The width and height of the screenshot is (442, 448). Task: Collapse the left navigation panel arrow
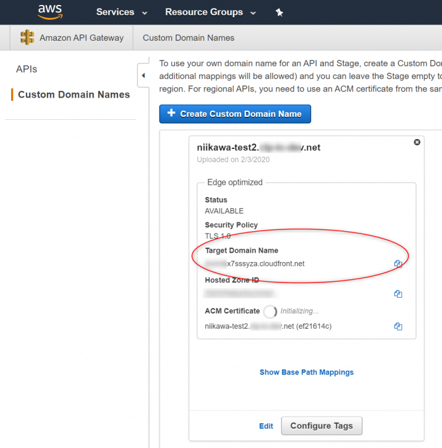pos(143,75)
